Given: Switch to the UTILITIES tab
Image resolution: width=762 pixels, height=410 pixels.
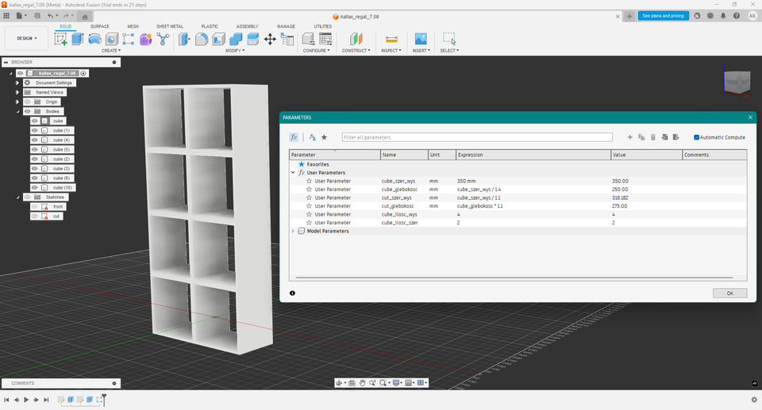Looking at the screenshot, I should (x=323, y=26).
